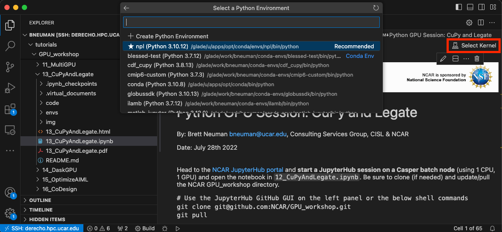Screen dimensions: 502x232
Task: Open the Search view in activity bar
Action: pyautogui.click(x=10, y=46)
